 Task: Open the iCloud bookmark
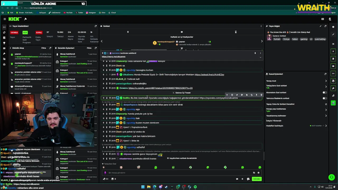point(112,13)
